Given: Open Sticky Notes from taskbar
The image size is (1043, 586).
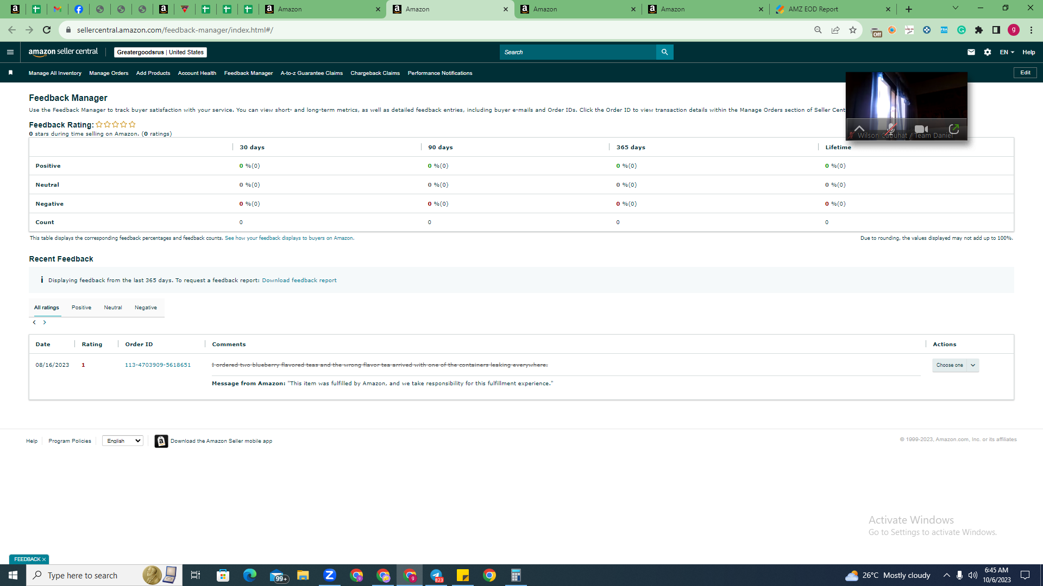Looking at the screenshot, I should (463, 575).
